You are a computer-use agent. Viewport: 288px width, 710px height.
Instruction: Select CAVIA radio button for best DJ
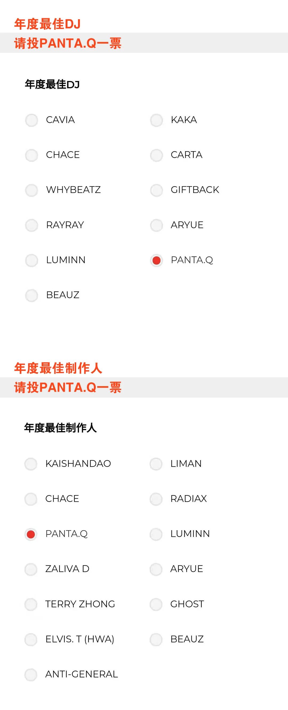[31, 120]
